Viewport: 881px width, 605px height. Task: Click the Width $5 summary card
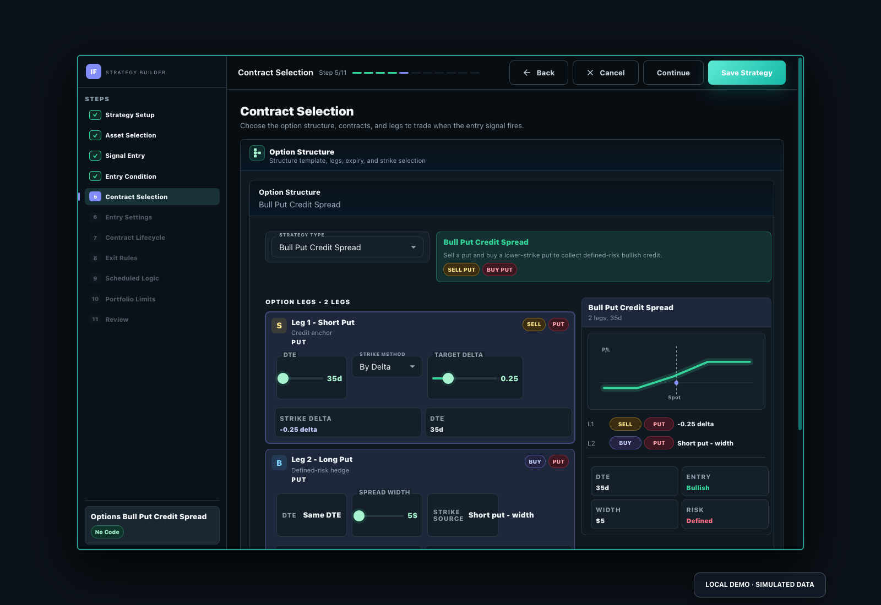[634, 515]
